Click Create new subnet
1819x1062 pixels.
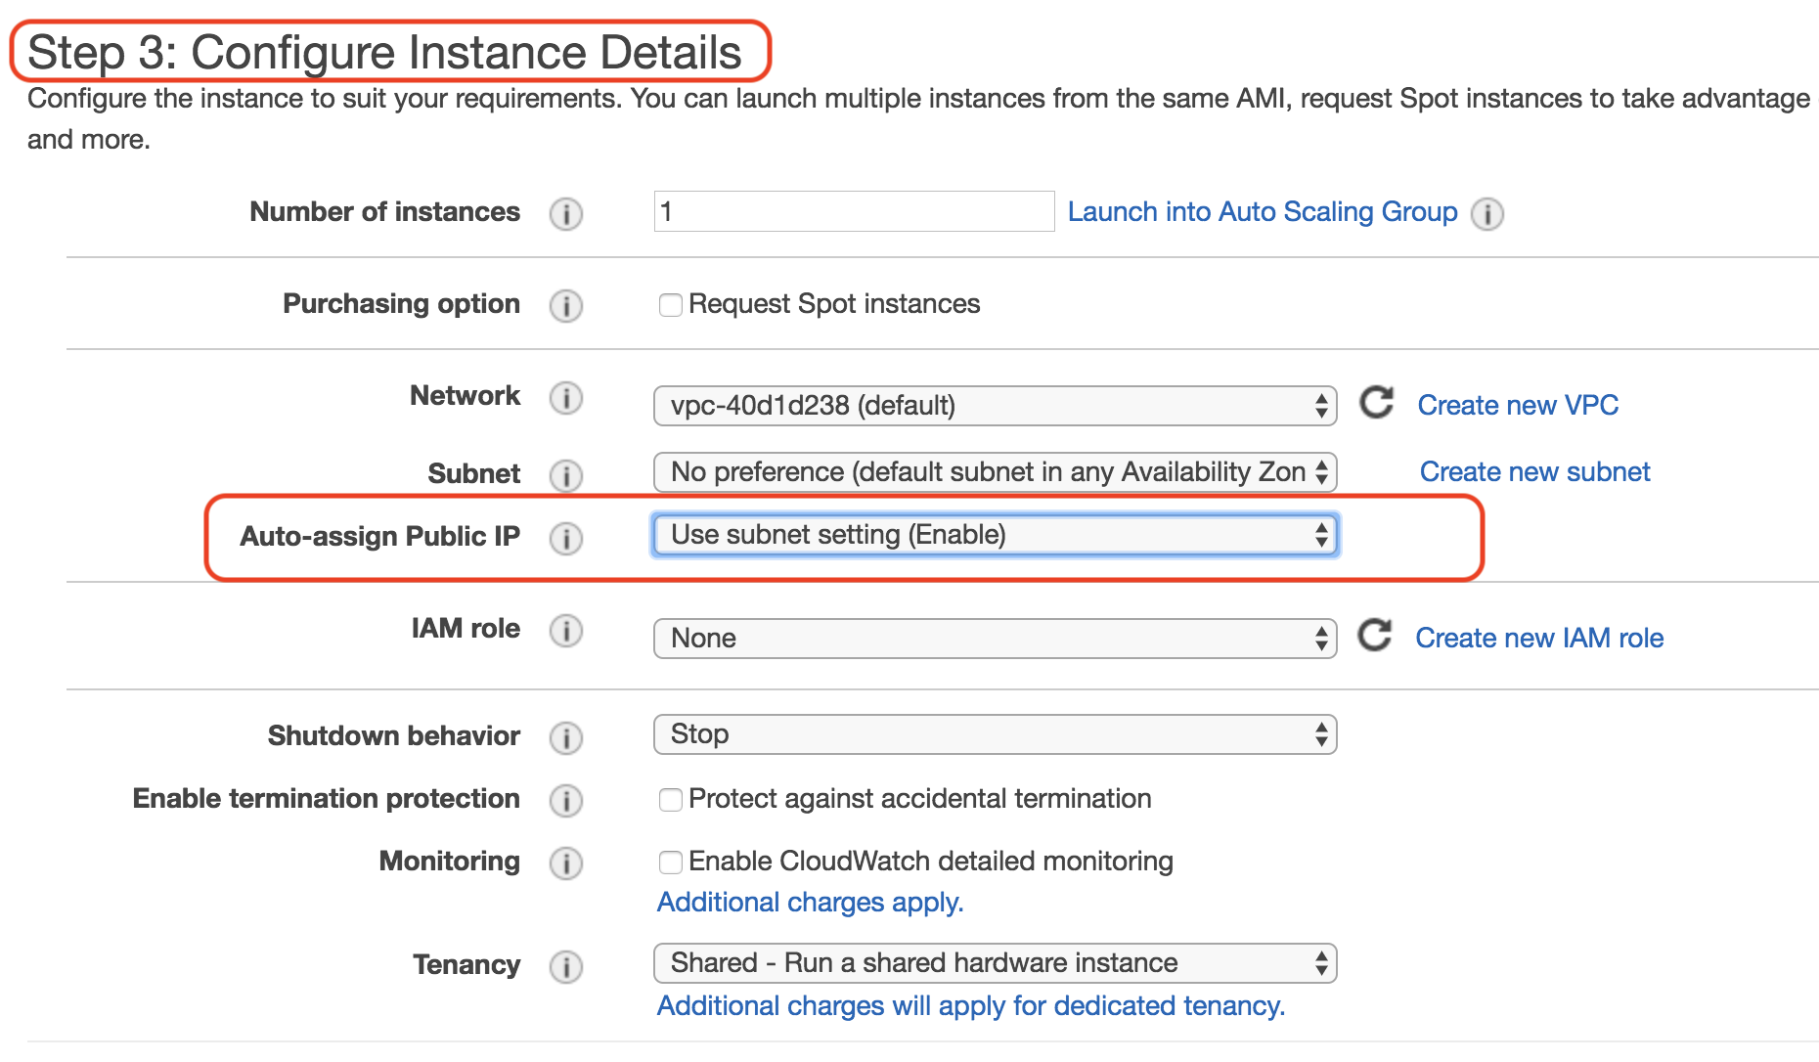click(1534, 471)
